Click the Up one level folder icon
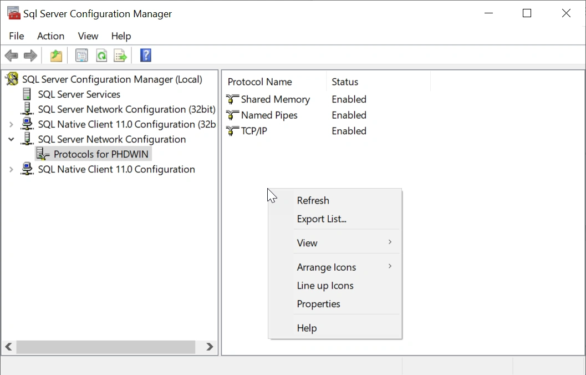This screenshot has height=375, width=586. (x=56, y=55)
